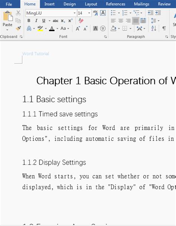Copy selection using the Copy icon
The height and width of the screenshot is (226, 176).
click(x=18, y=20)
